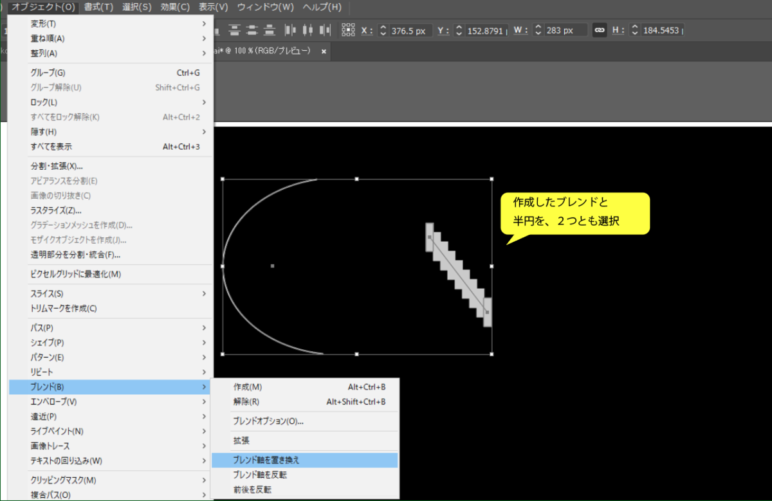Viewport: 772px width, 501px height.
Task: Step the H height value arrows
Action: pyautogui.click(x=634, y=30)
